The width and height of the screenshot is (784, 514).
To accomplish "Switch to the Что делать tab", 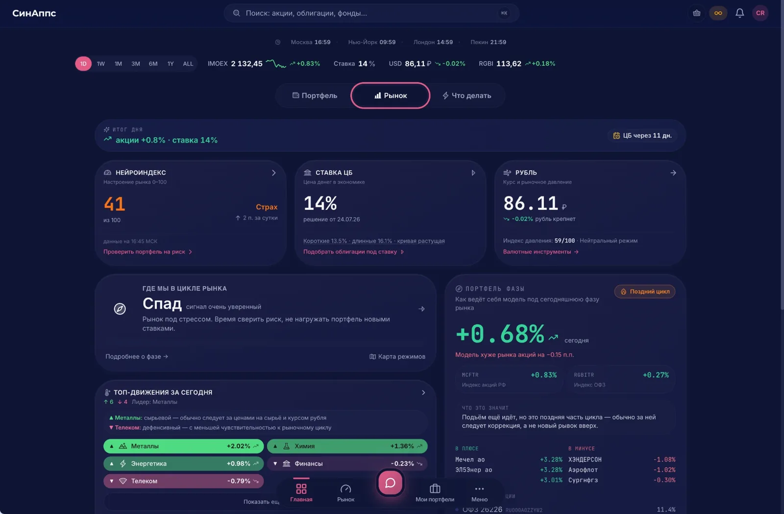I will point(466,96).
